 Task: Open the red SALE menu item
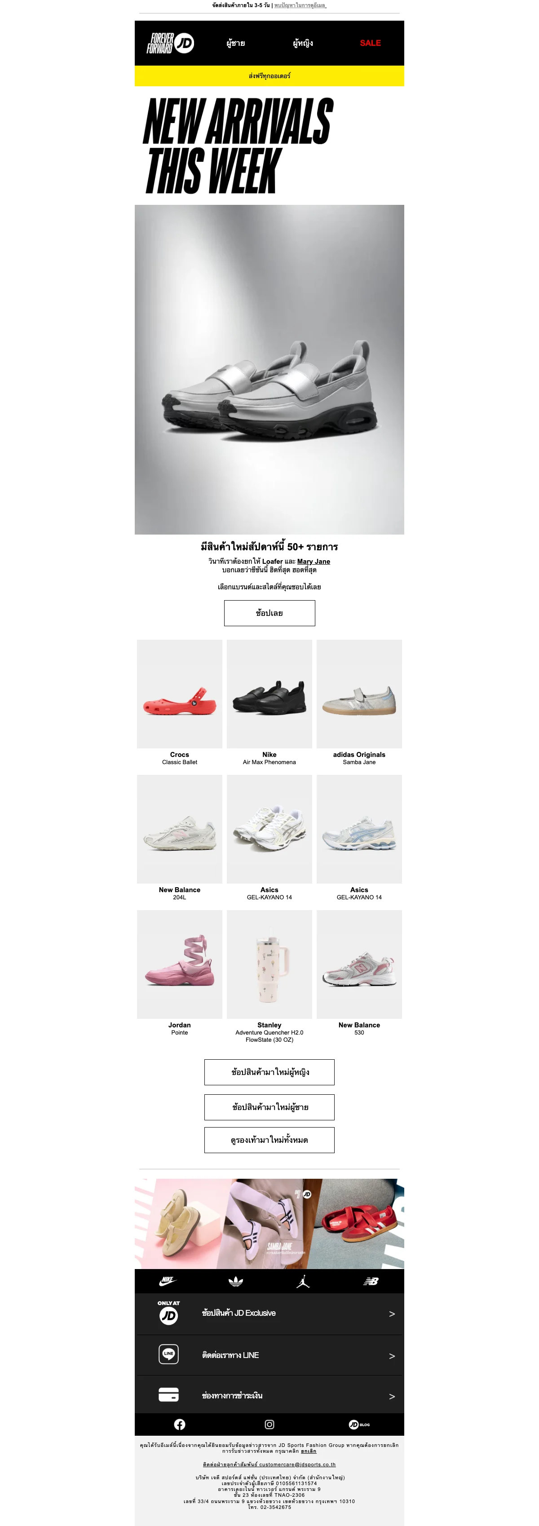pos(371,43)
